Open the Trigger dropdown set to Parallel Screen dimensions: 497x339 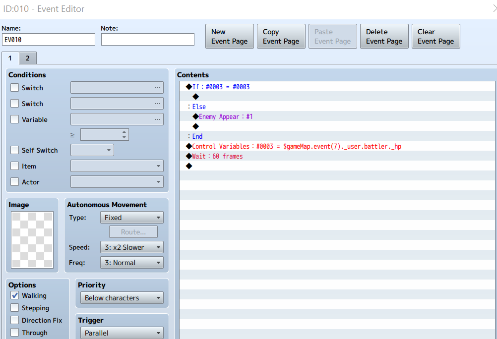click(122, 333)
